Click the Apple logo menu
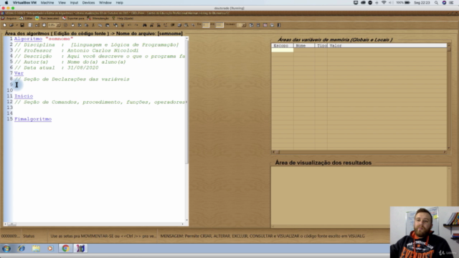Screen dimensions: 459x258 [6, 3]
